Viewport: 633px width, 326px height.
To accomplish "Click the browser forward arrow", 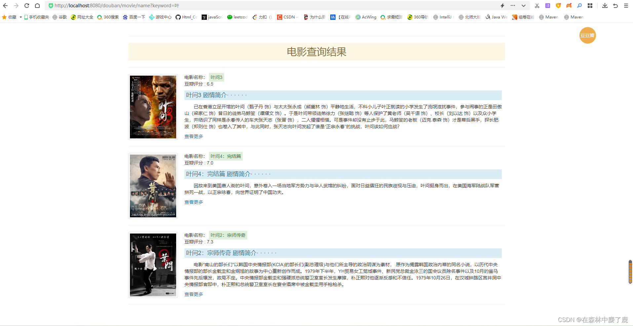I will pyautogui.click(x=16, y=6).
